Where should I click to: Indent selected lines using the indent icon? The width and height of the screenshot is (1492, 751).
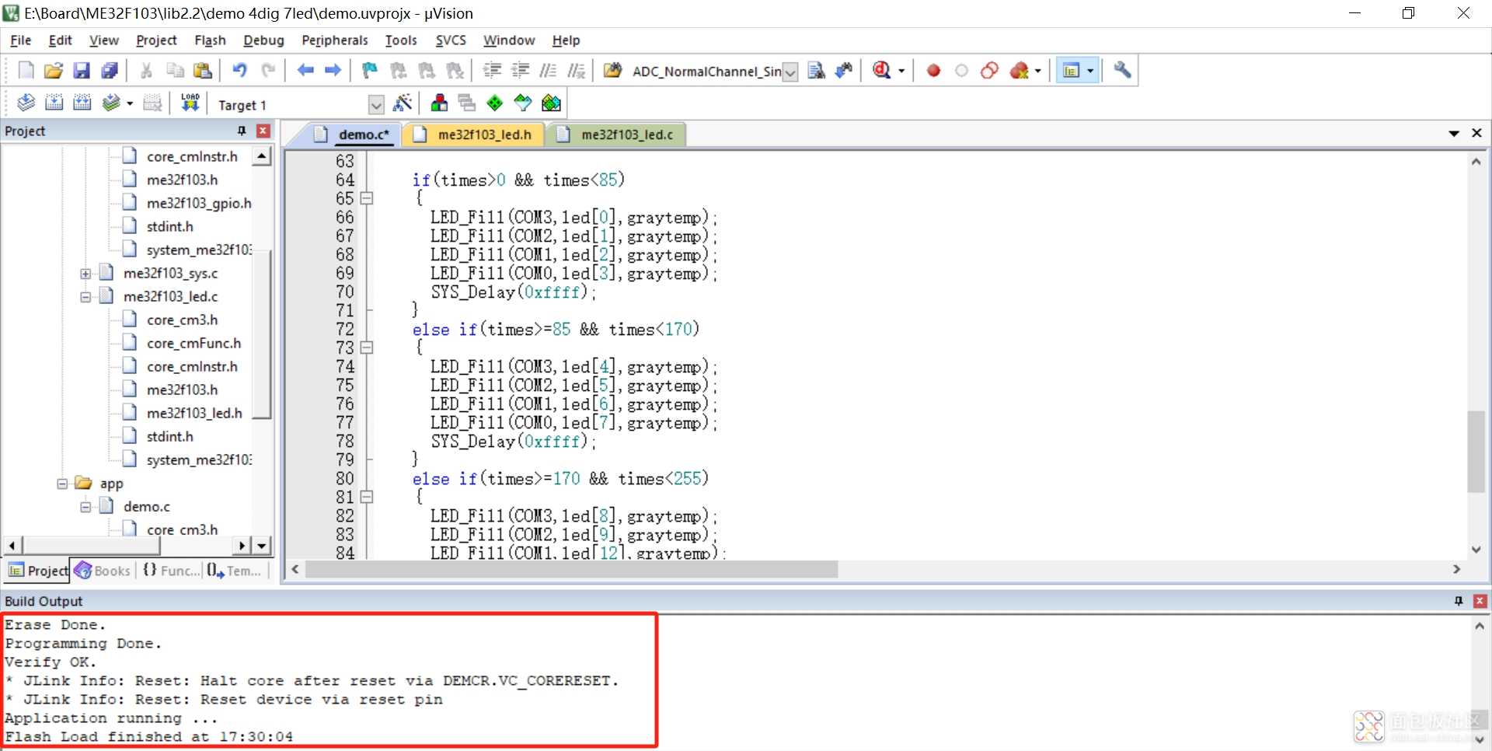click(492, 71)
